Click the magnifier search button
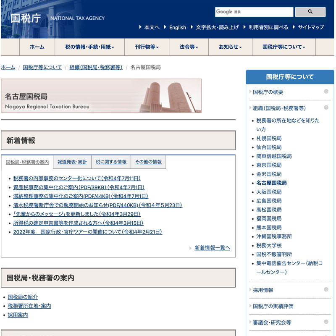This screenshot has width=336, height=336. [x=310, y=12]
